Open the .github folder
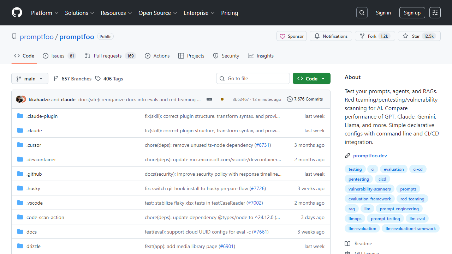The image size is (452, 254). [34, 174]
